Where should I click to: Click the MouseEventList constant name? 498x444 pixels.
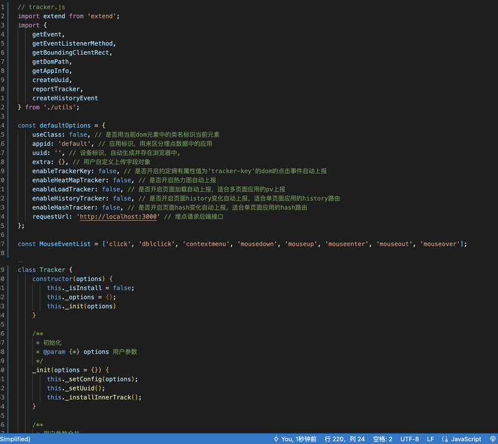pyautogui.click(x=65, y=243)
